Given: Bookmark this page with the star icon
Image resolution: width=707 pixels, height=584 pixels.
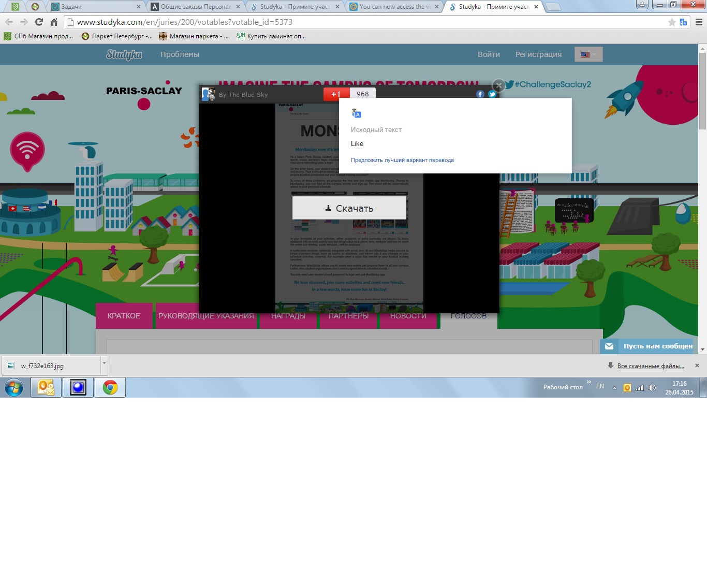Looking at the screenshot, I should 672,22.
